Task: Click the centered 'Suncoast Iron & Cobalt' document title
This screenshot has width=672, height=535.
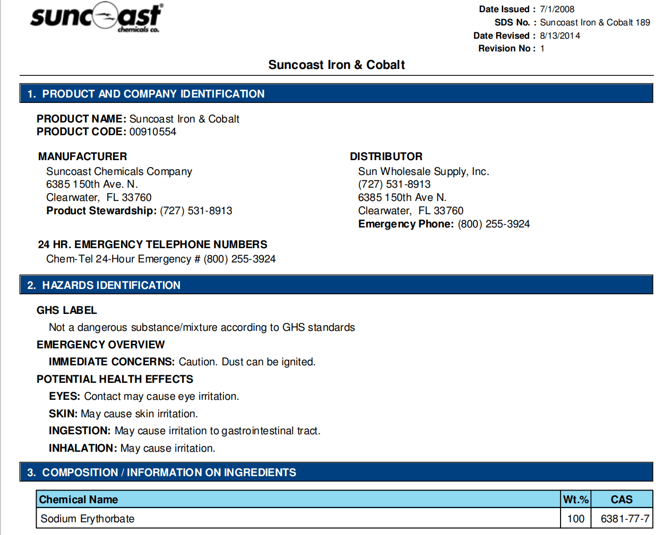Action: (x=337, y=65)
